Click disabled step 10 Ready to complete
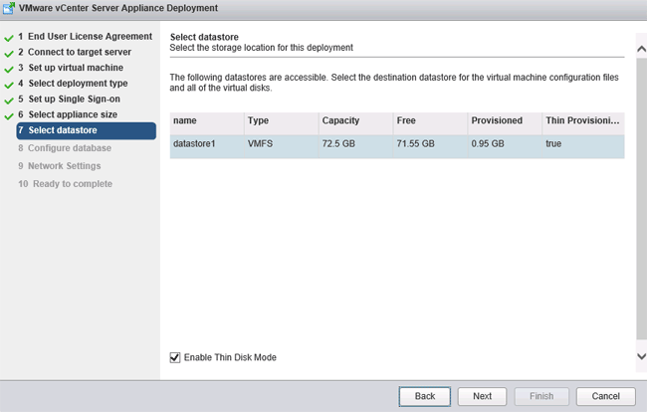 65,184
